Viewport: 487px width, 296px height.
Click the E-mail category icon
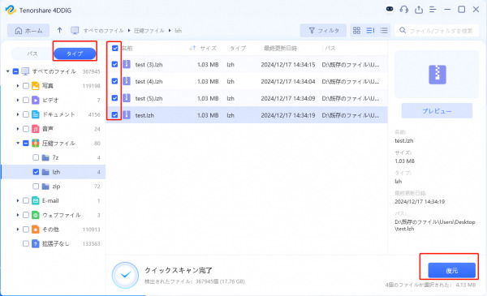pyautogui.click(x=36, y=200)
